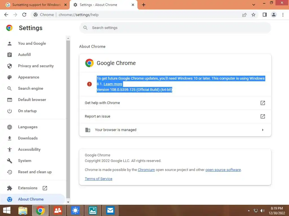The width and height of the screenshot is (289, 216).
Task: Open the Photos app in taskbar
Action: click(x=93, y=210)
